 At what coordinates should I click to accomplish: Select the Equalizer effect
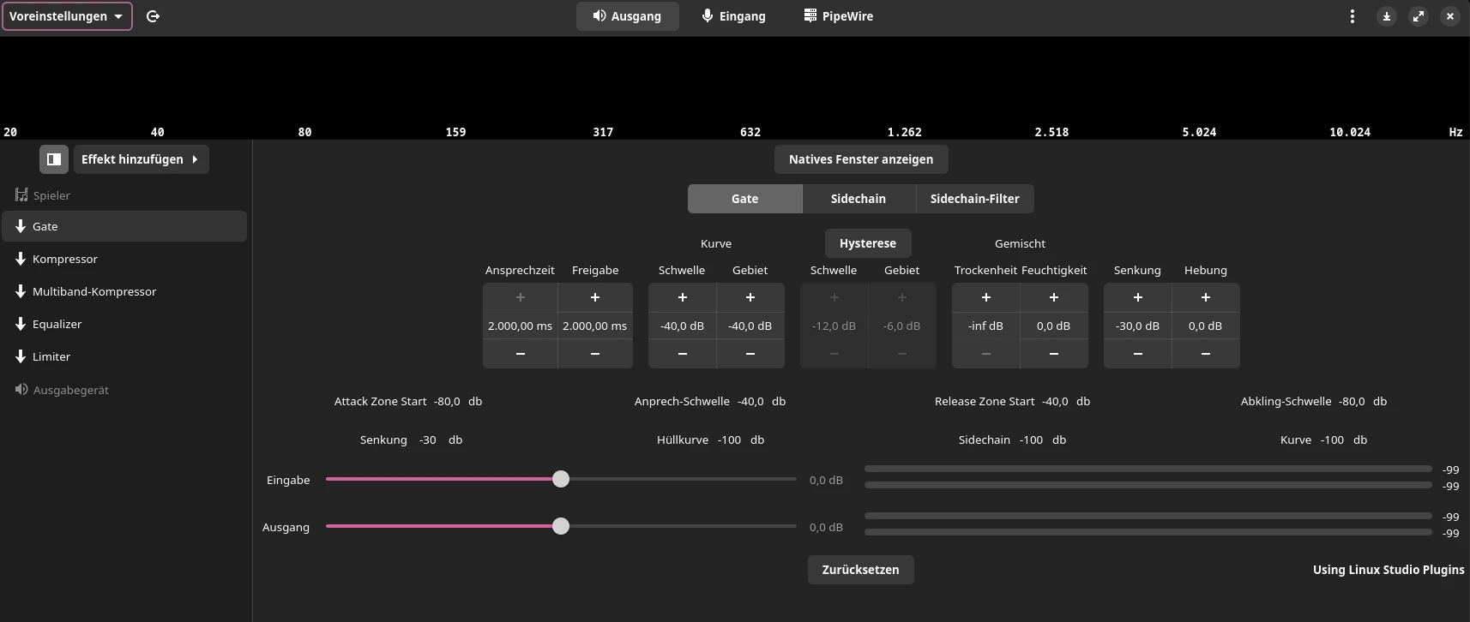point(124,324)
